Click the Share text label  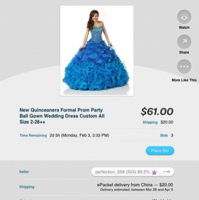click(x=184, y=52)
